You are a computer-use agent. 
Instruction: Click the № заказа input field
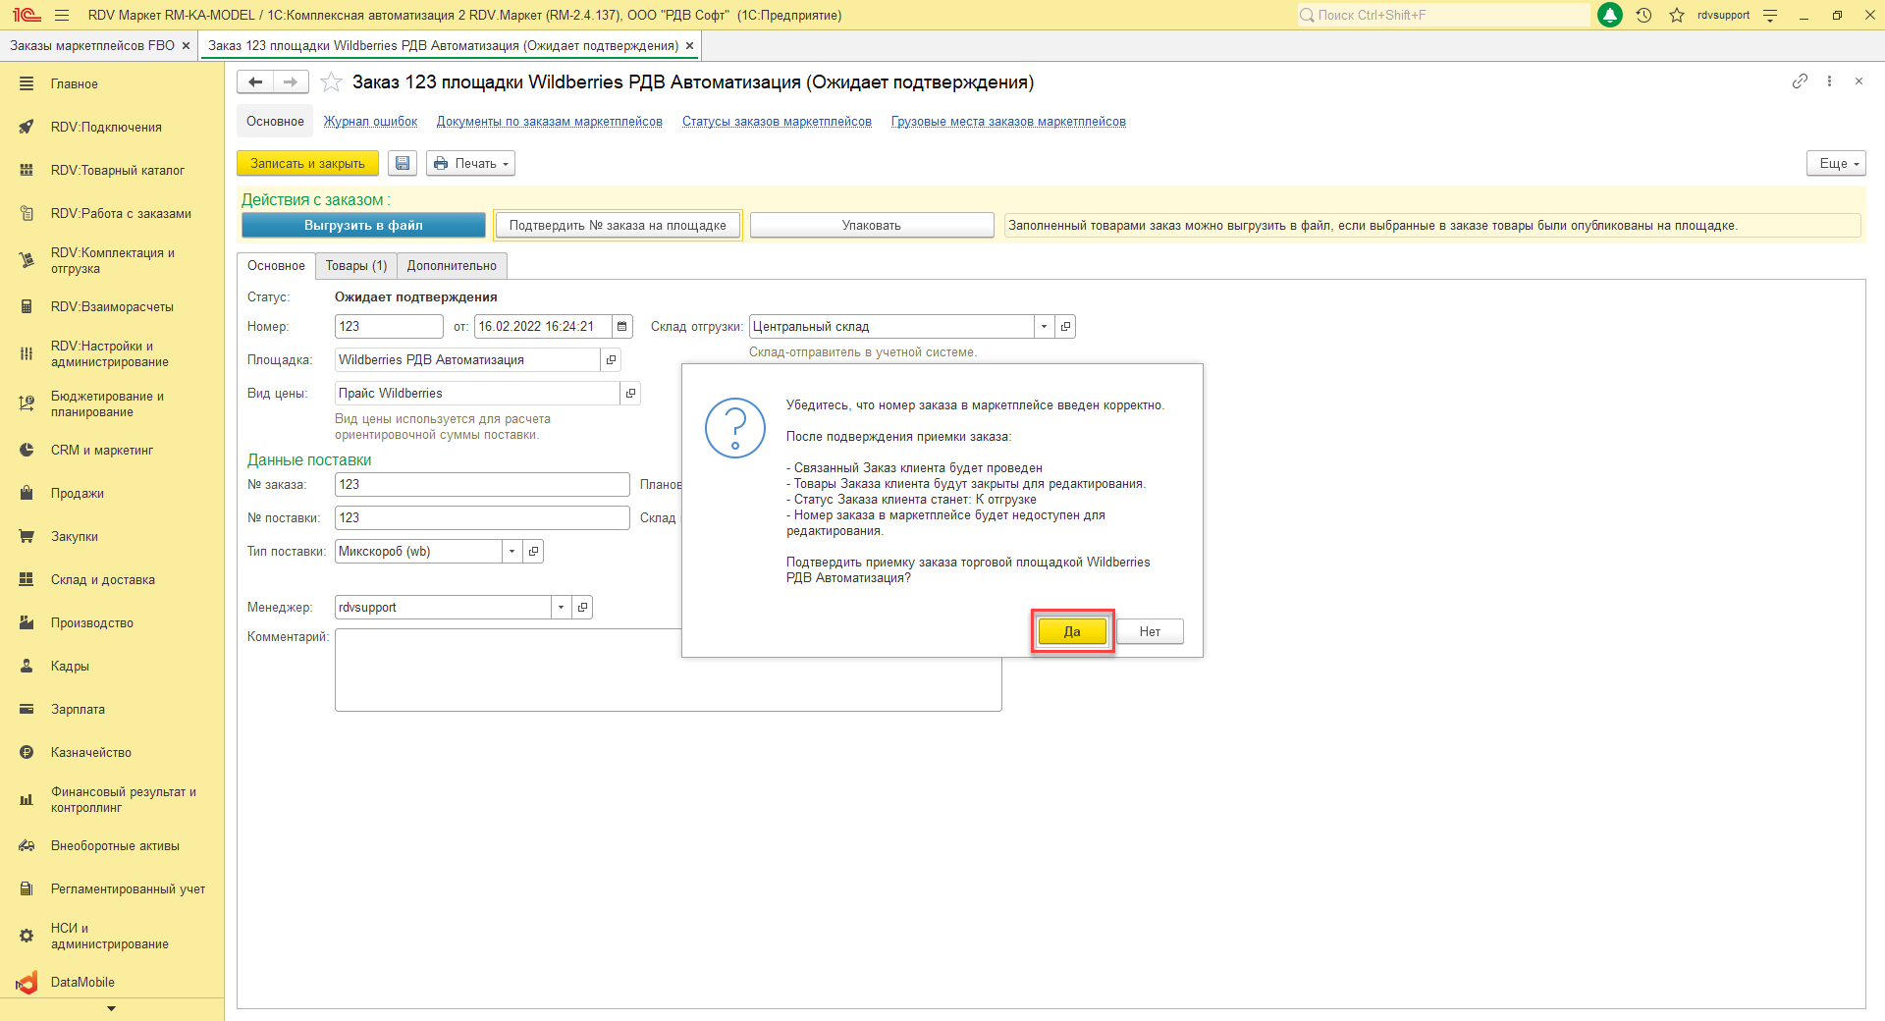point(482,485)
